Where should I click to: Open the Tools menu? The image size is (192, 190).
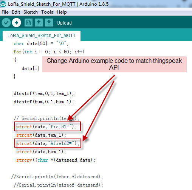click(47, 12)
